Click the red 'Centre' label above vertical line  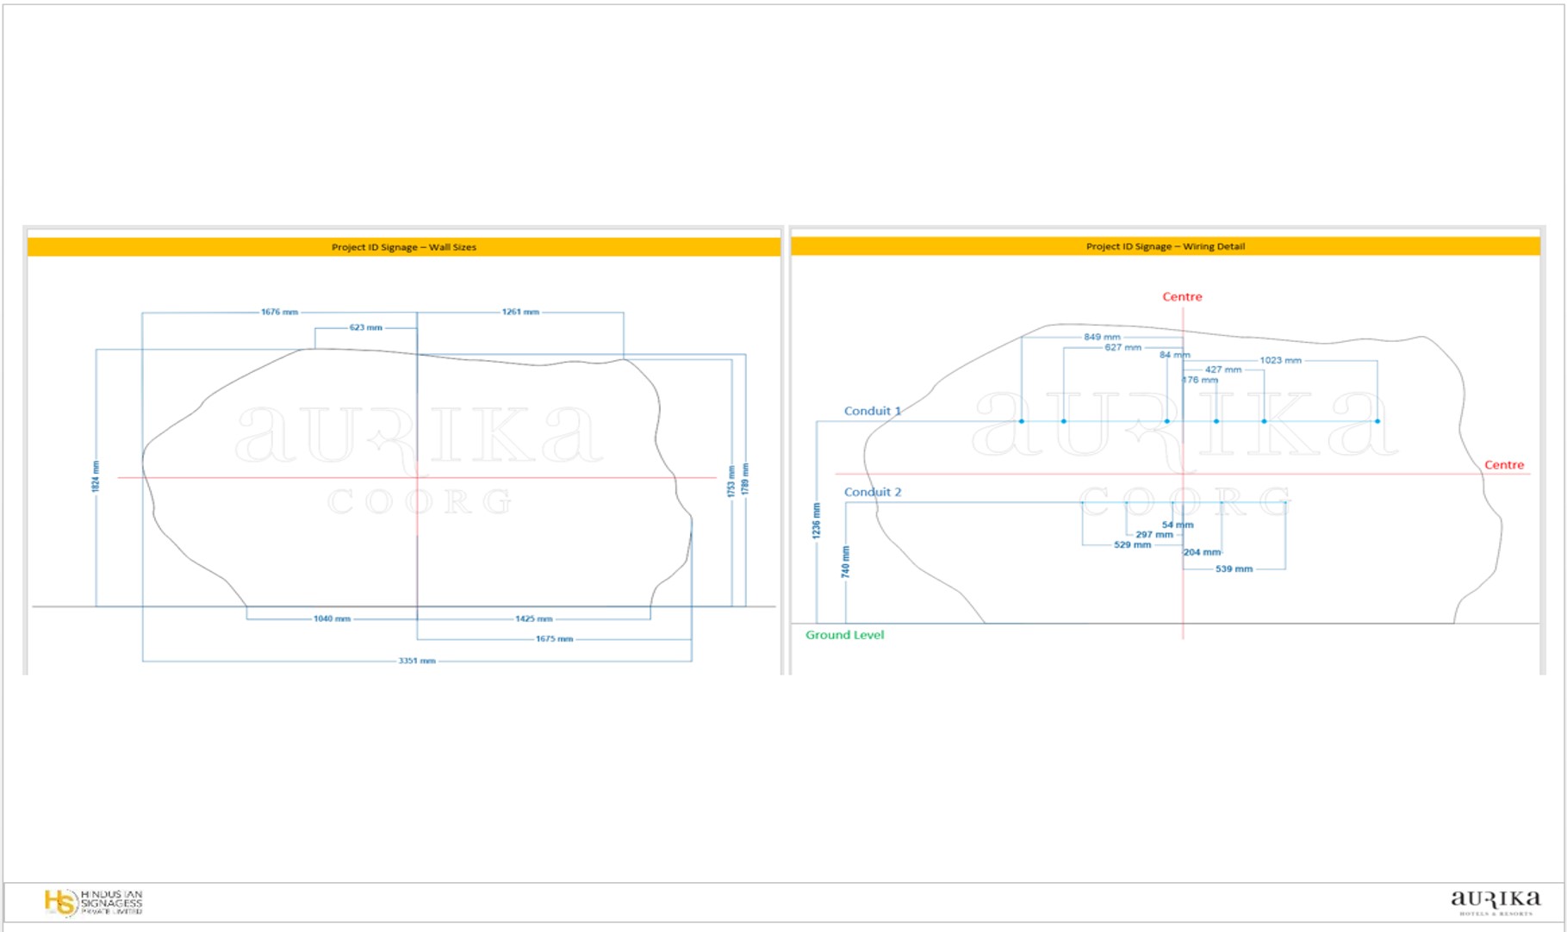[x=1182, y=296]
